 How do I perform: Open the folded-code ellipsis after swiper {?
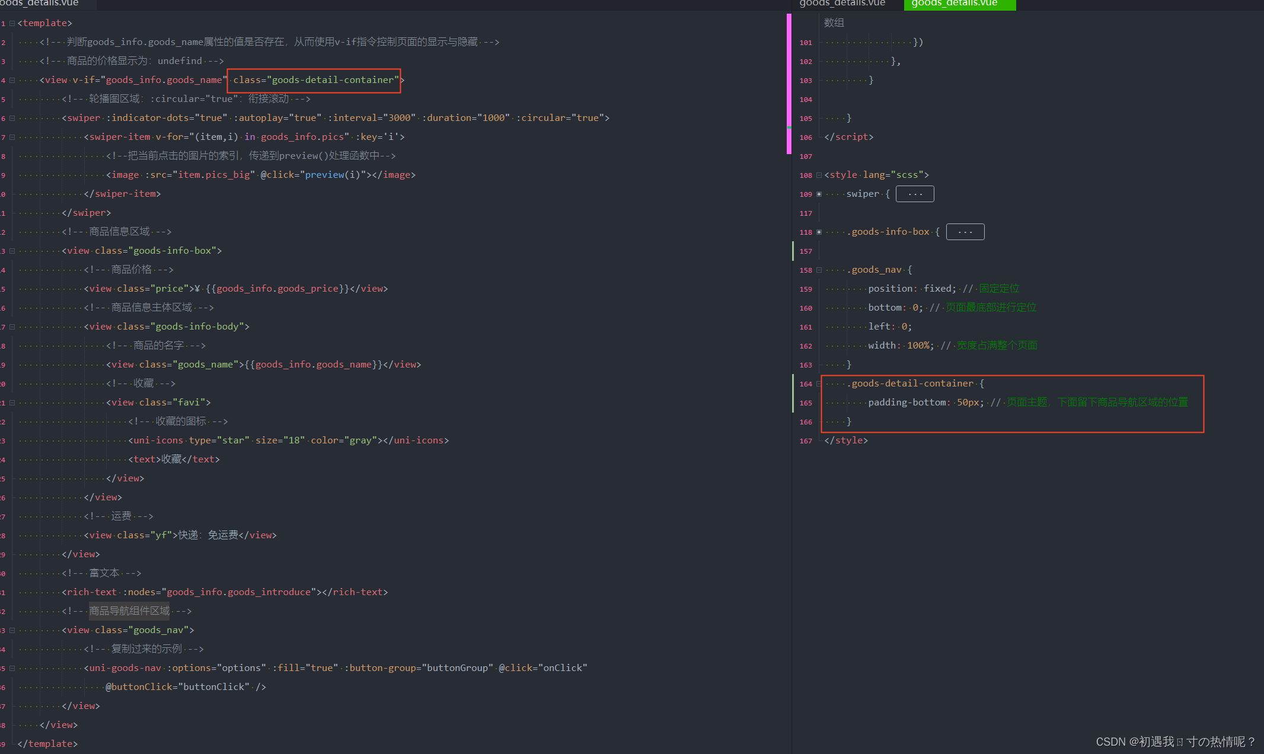[915, 194]
